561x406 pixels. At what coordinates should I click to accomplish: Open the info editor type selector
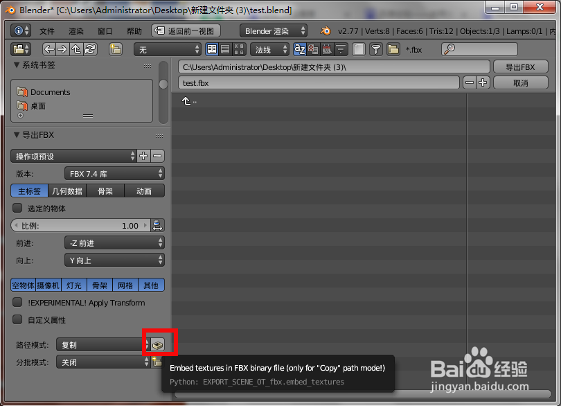pos(20,30)
